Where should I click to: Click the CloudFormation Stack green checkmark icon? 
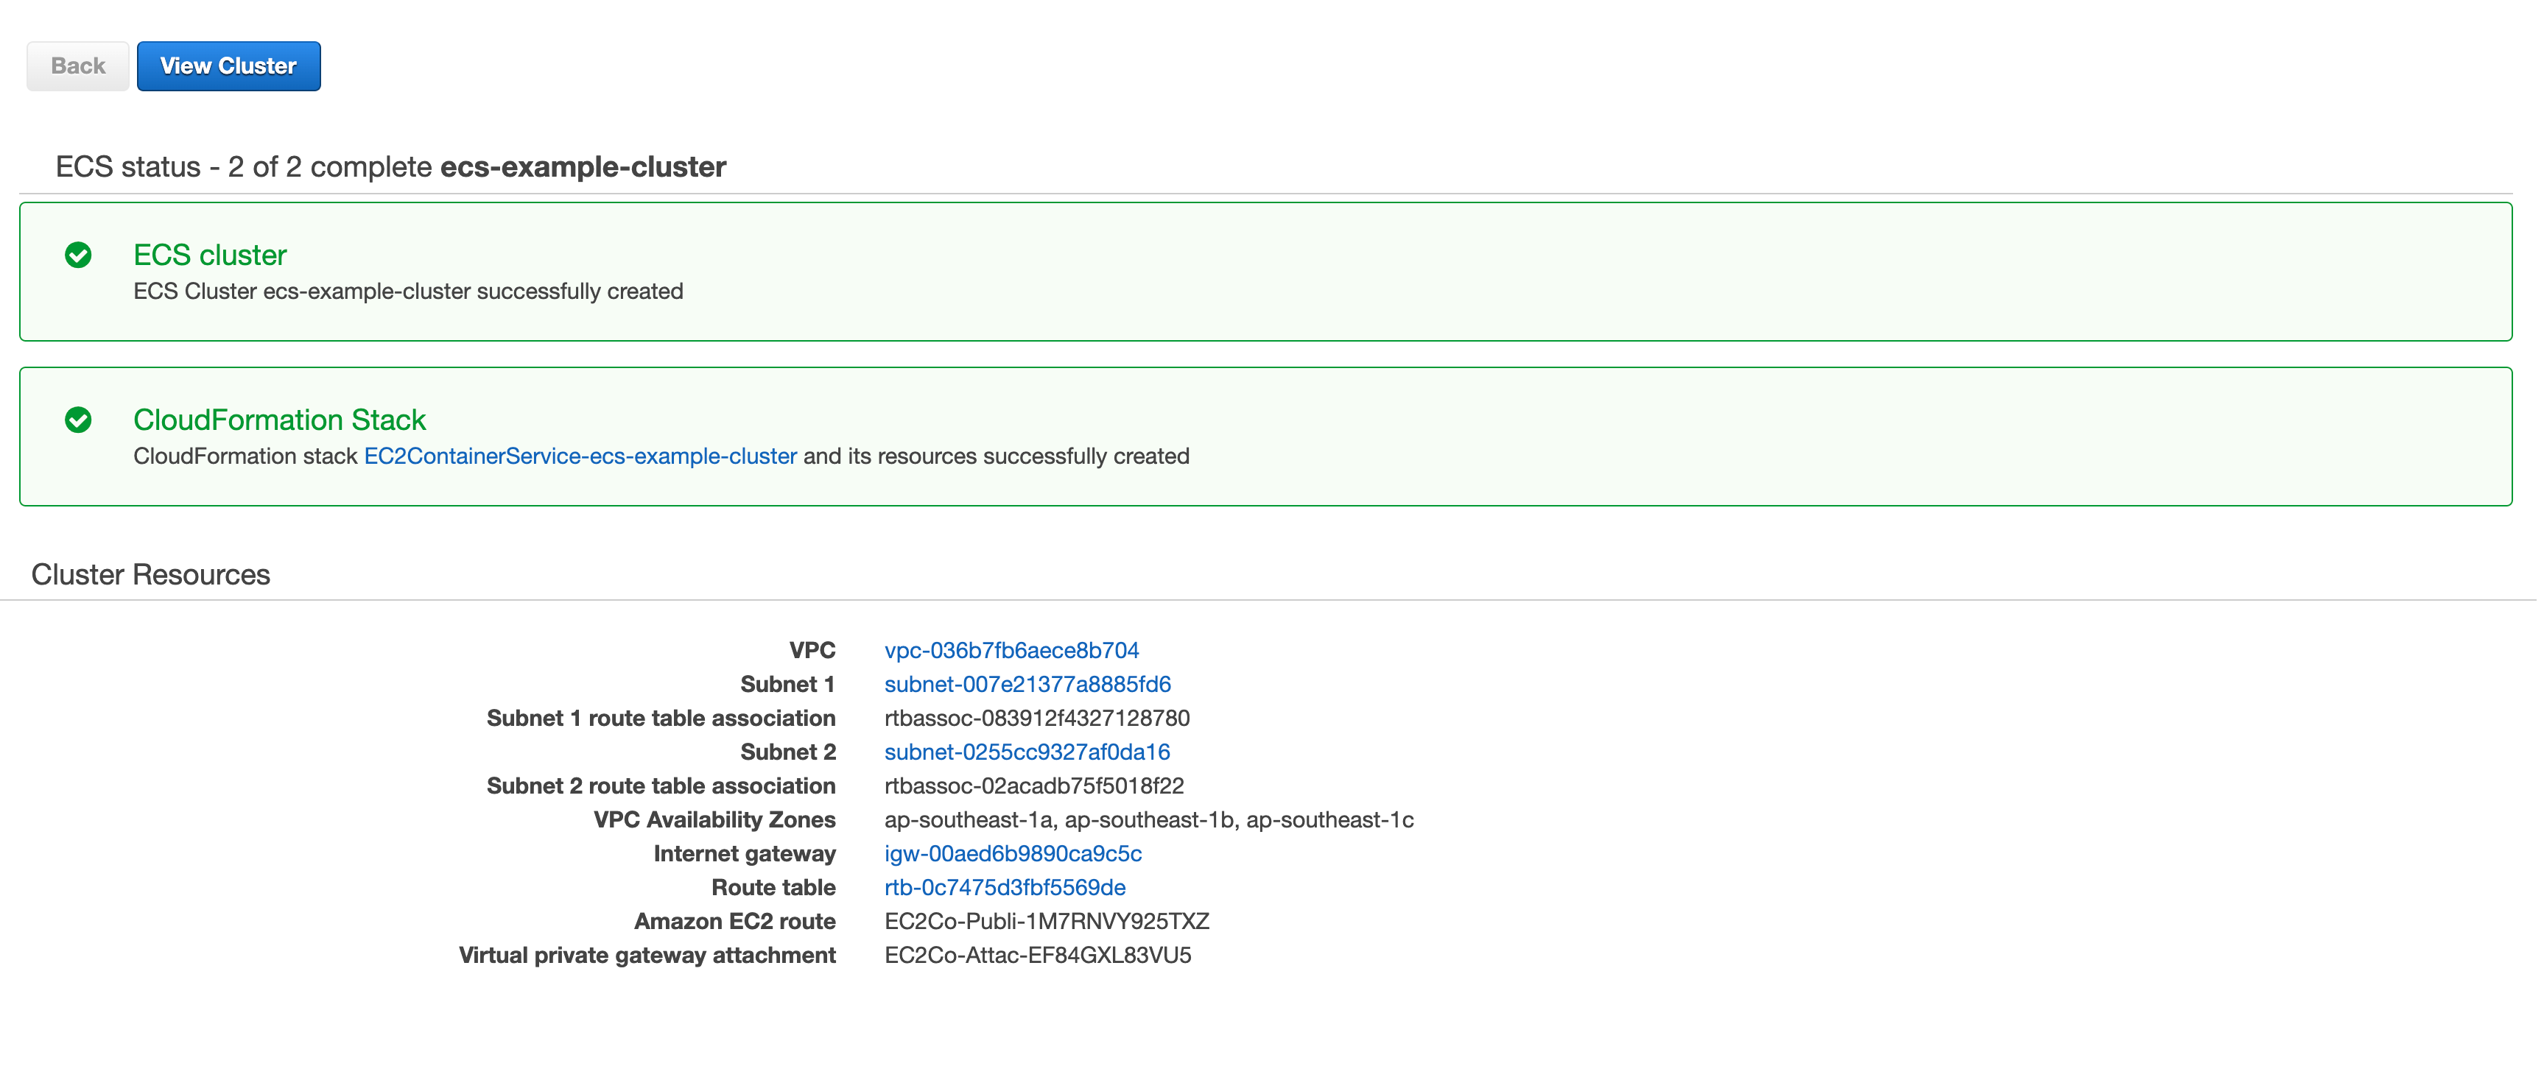point(78,420)
